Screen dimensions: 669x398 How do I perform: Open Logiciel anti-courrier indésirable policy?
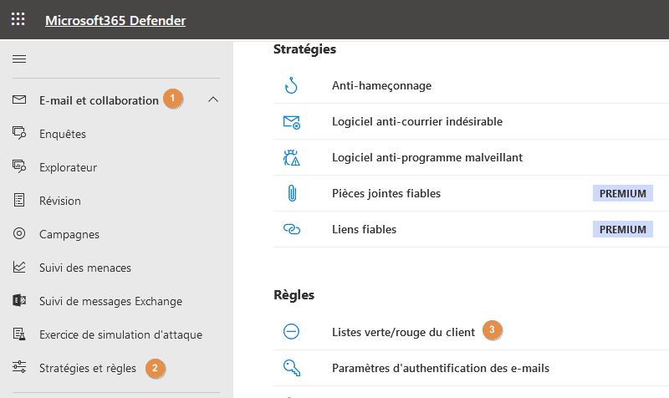417,121
